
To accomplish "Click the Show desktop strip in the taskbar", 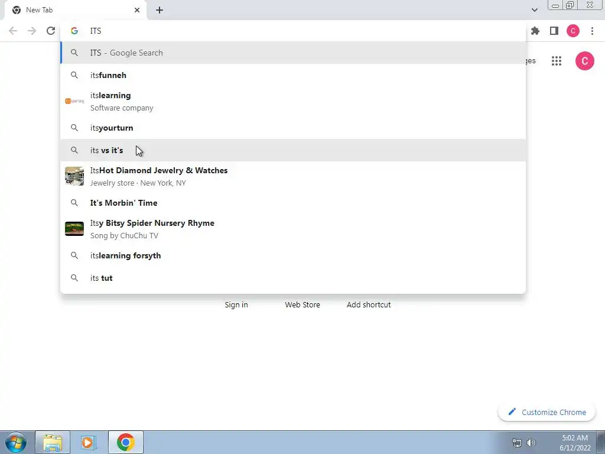I will pyautogui.click(x=601, y=442).
